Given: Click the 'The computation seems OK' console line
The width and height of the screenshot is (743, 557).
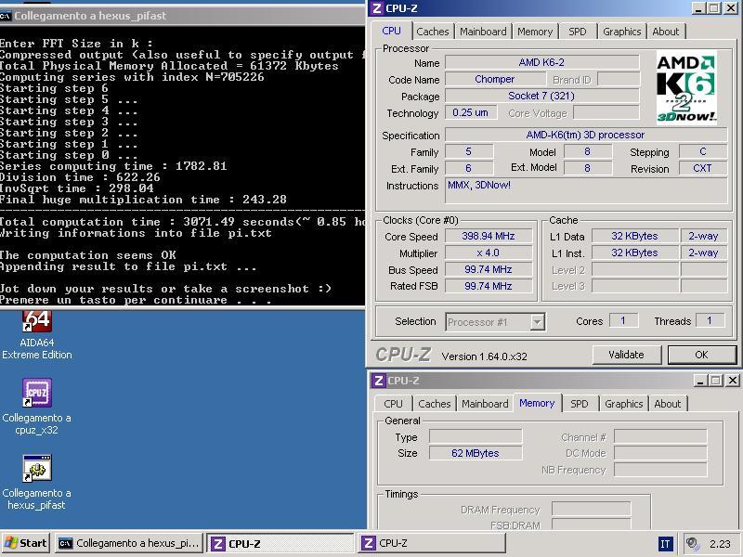Looking at the screenshot, I should pyautogui.click(x=88, y=254).
